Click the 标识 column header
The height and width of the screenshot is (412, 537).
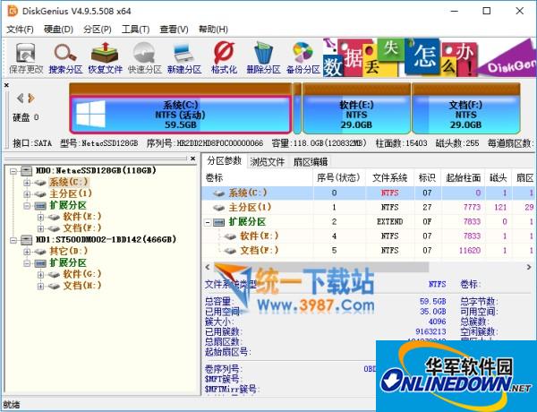pos(428,178)
